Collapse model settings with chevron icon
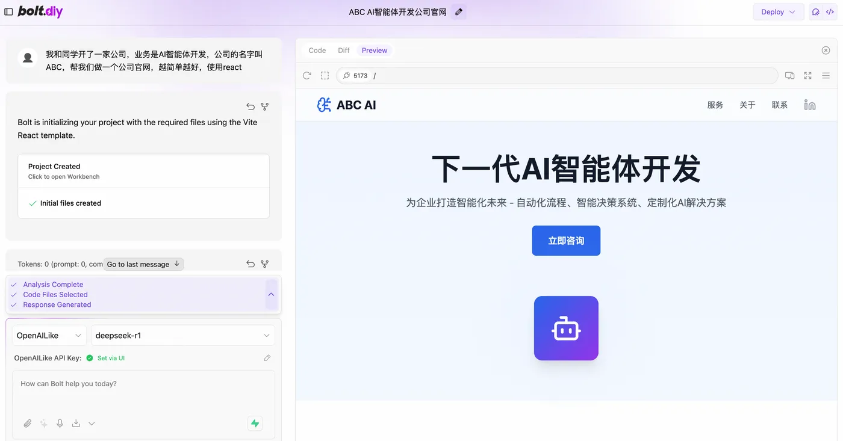This screenshot has height=441, width=843. (92, 424)
